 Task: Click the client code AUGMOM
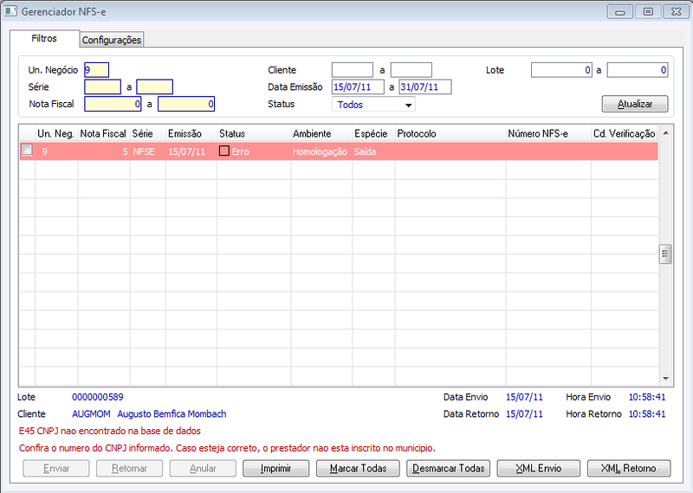tap(91, 413)
